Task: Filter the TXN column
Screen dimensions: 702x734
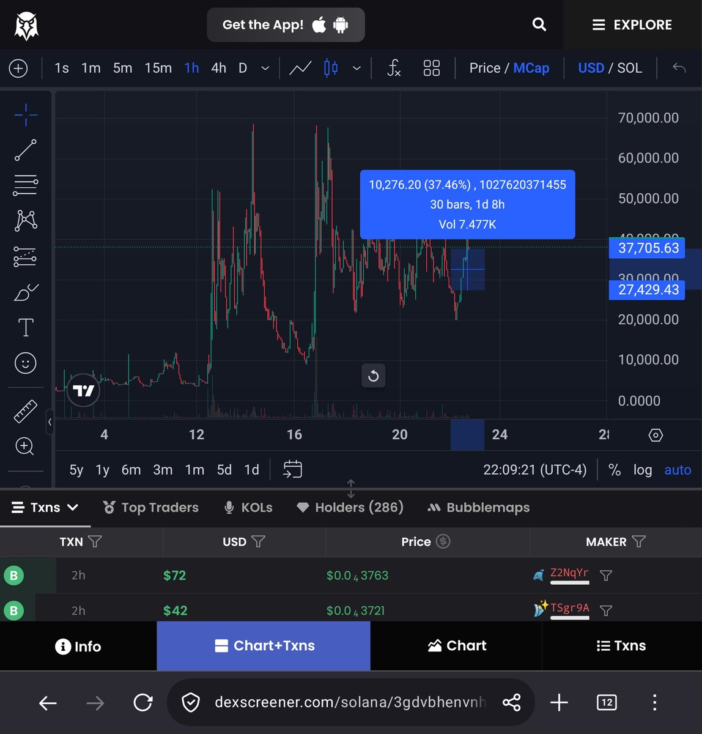Action: coord(95,541)
